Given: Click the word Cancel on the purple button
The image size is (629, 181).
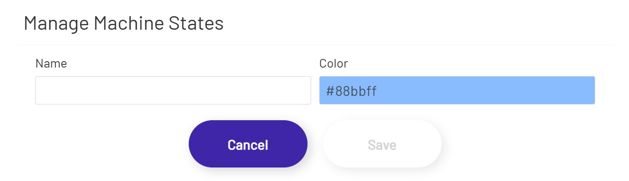Looking at the screenshot, I should [x=248, y=145].
